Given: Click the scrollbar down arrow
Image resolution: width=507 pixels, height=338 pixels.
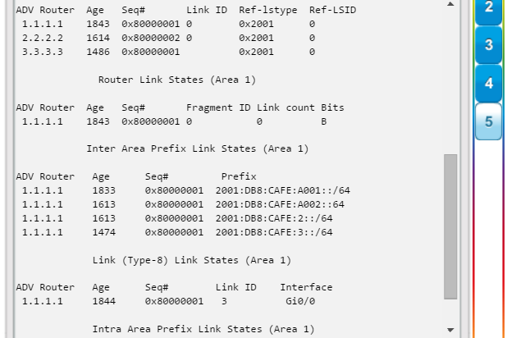Looking at the screenshot, I should coord(450,330).
